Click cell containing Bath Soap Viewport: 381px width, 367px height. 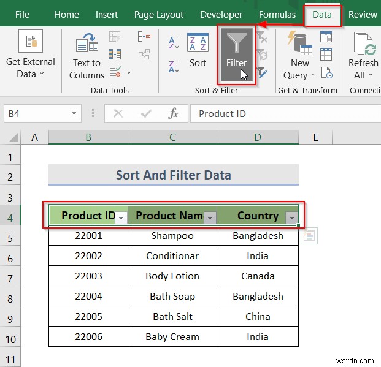pos(172,297)
